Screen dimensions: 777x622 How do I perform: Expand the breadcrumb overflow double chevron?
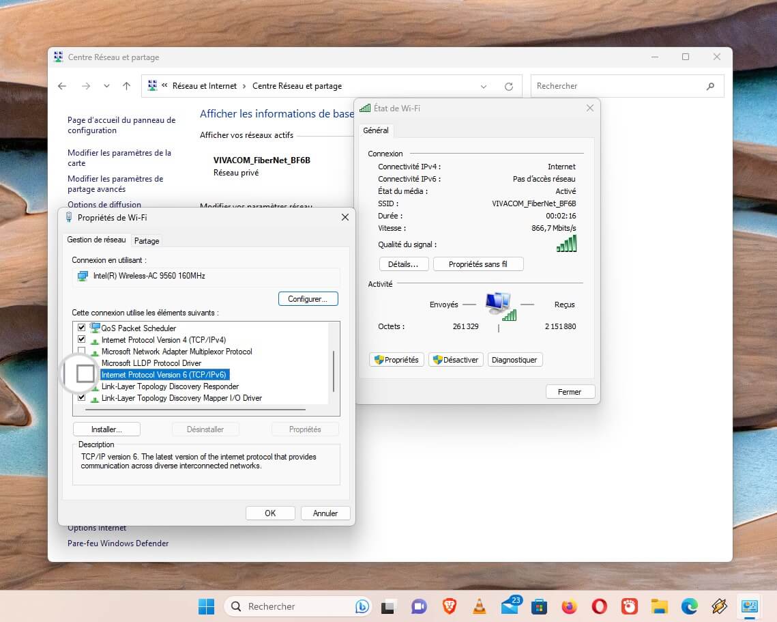click(164, 85)
